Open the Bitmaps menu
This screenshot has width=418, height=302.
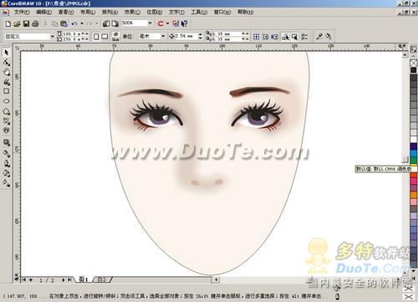155,12
